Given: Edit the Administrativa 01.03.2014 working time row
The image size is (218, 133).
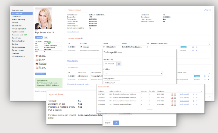Looking at the screenshot, I should tap(205, 76).
